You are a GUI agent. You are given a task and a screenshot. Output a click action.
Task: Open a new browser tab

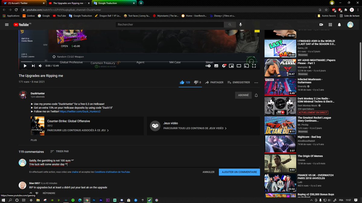(141, 3)
